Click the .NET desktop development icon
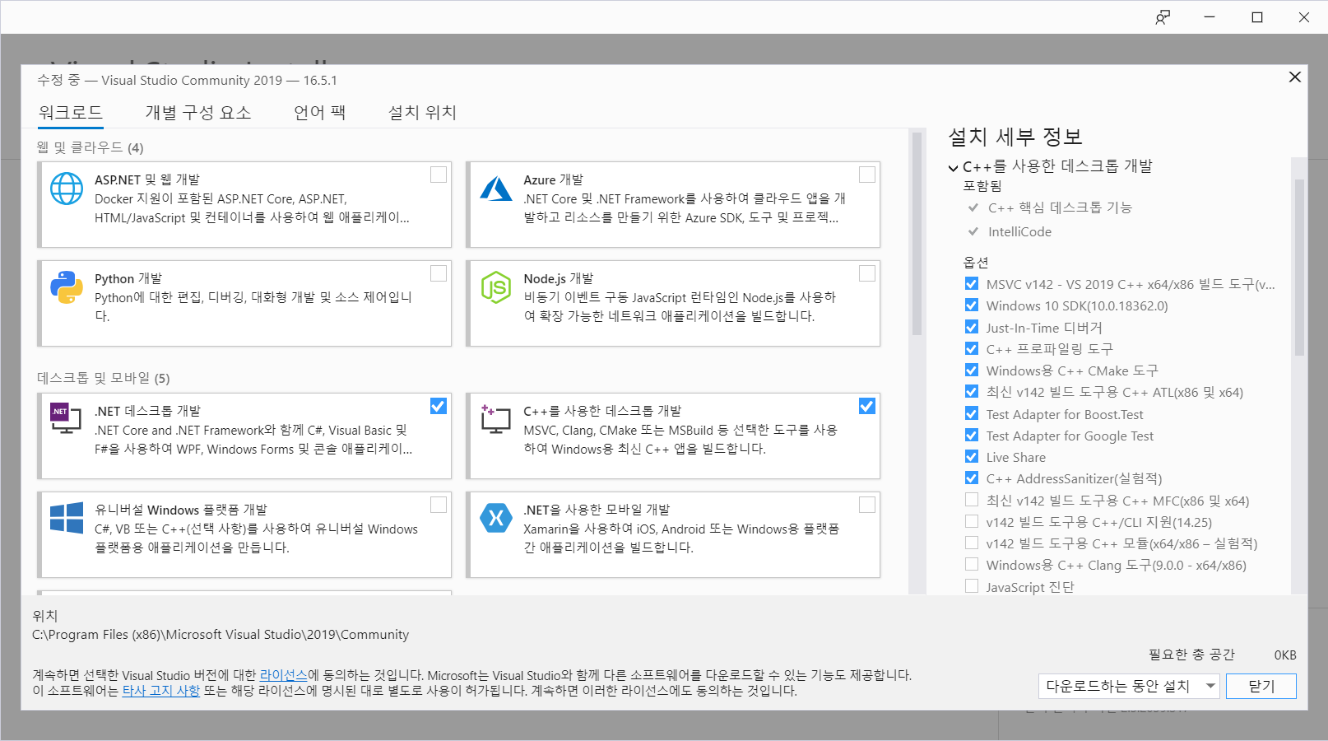Image resolution: width=1328 pixels, height=741 pixels. pos(66,418)
